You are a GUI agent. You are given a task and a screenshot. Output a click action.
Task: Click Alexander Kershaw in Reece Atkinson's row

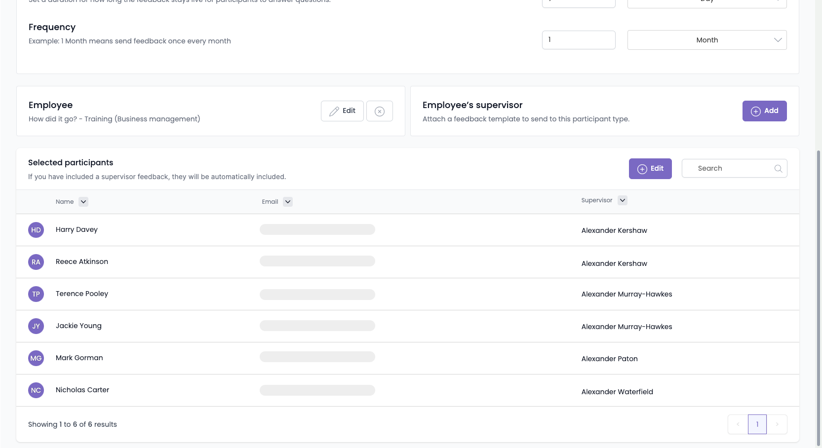614,263
